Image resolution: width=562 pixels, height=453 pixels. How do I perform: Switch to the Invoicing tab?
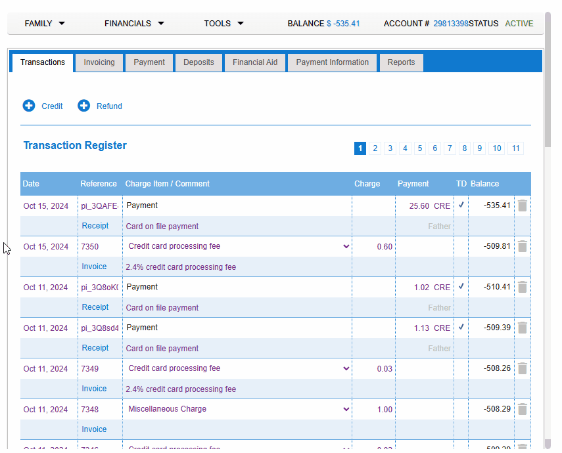coord(99,62)
